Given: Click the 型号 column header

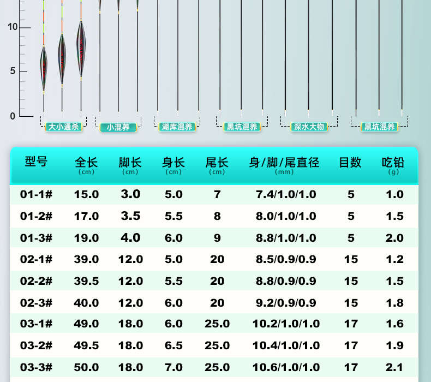Looking at the screenshot, I should (x=36, y=162).
